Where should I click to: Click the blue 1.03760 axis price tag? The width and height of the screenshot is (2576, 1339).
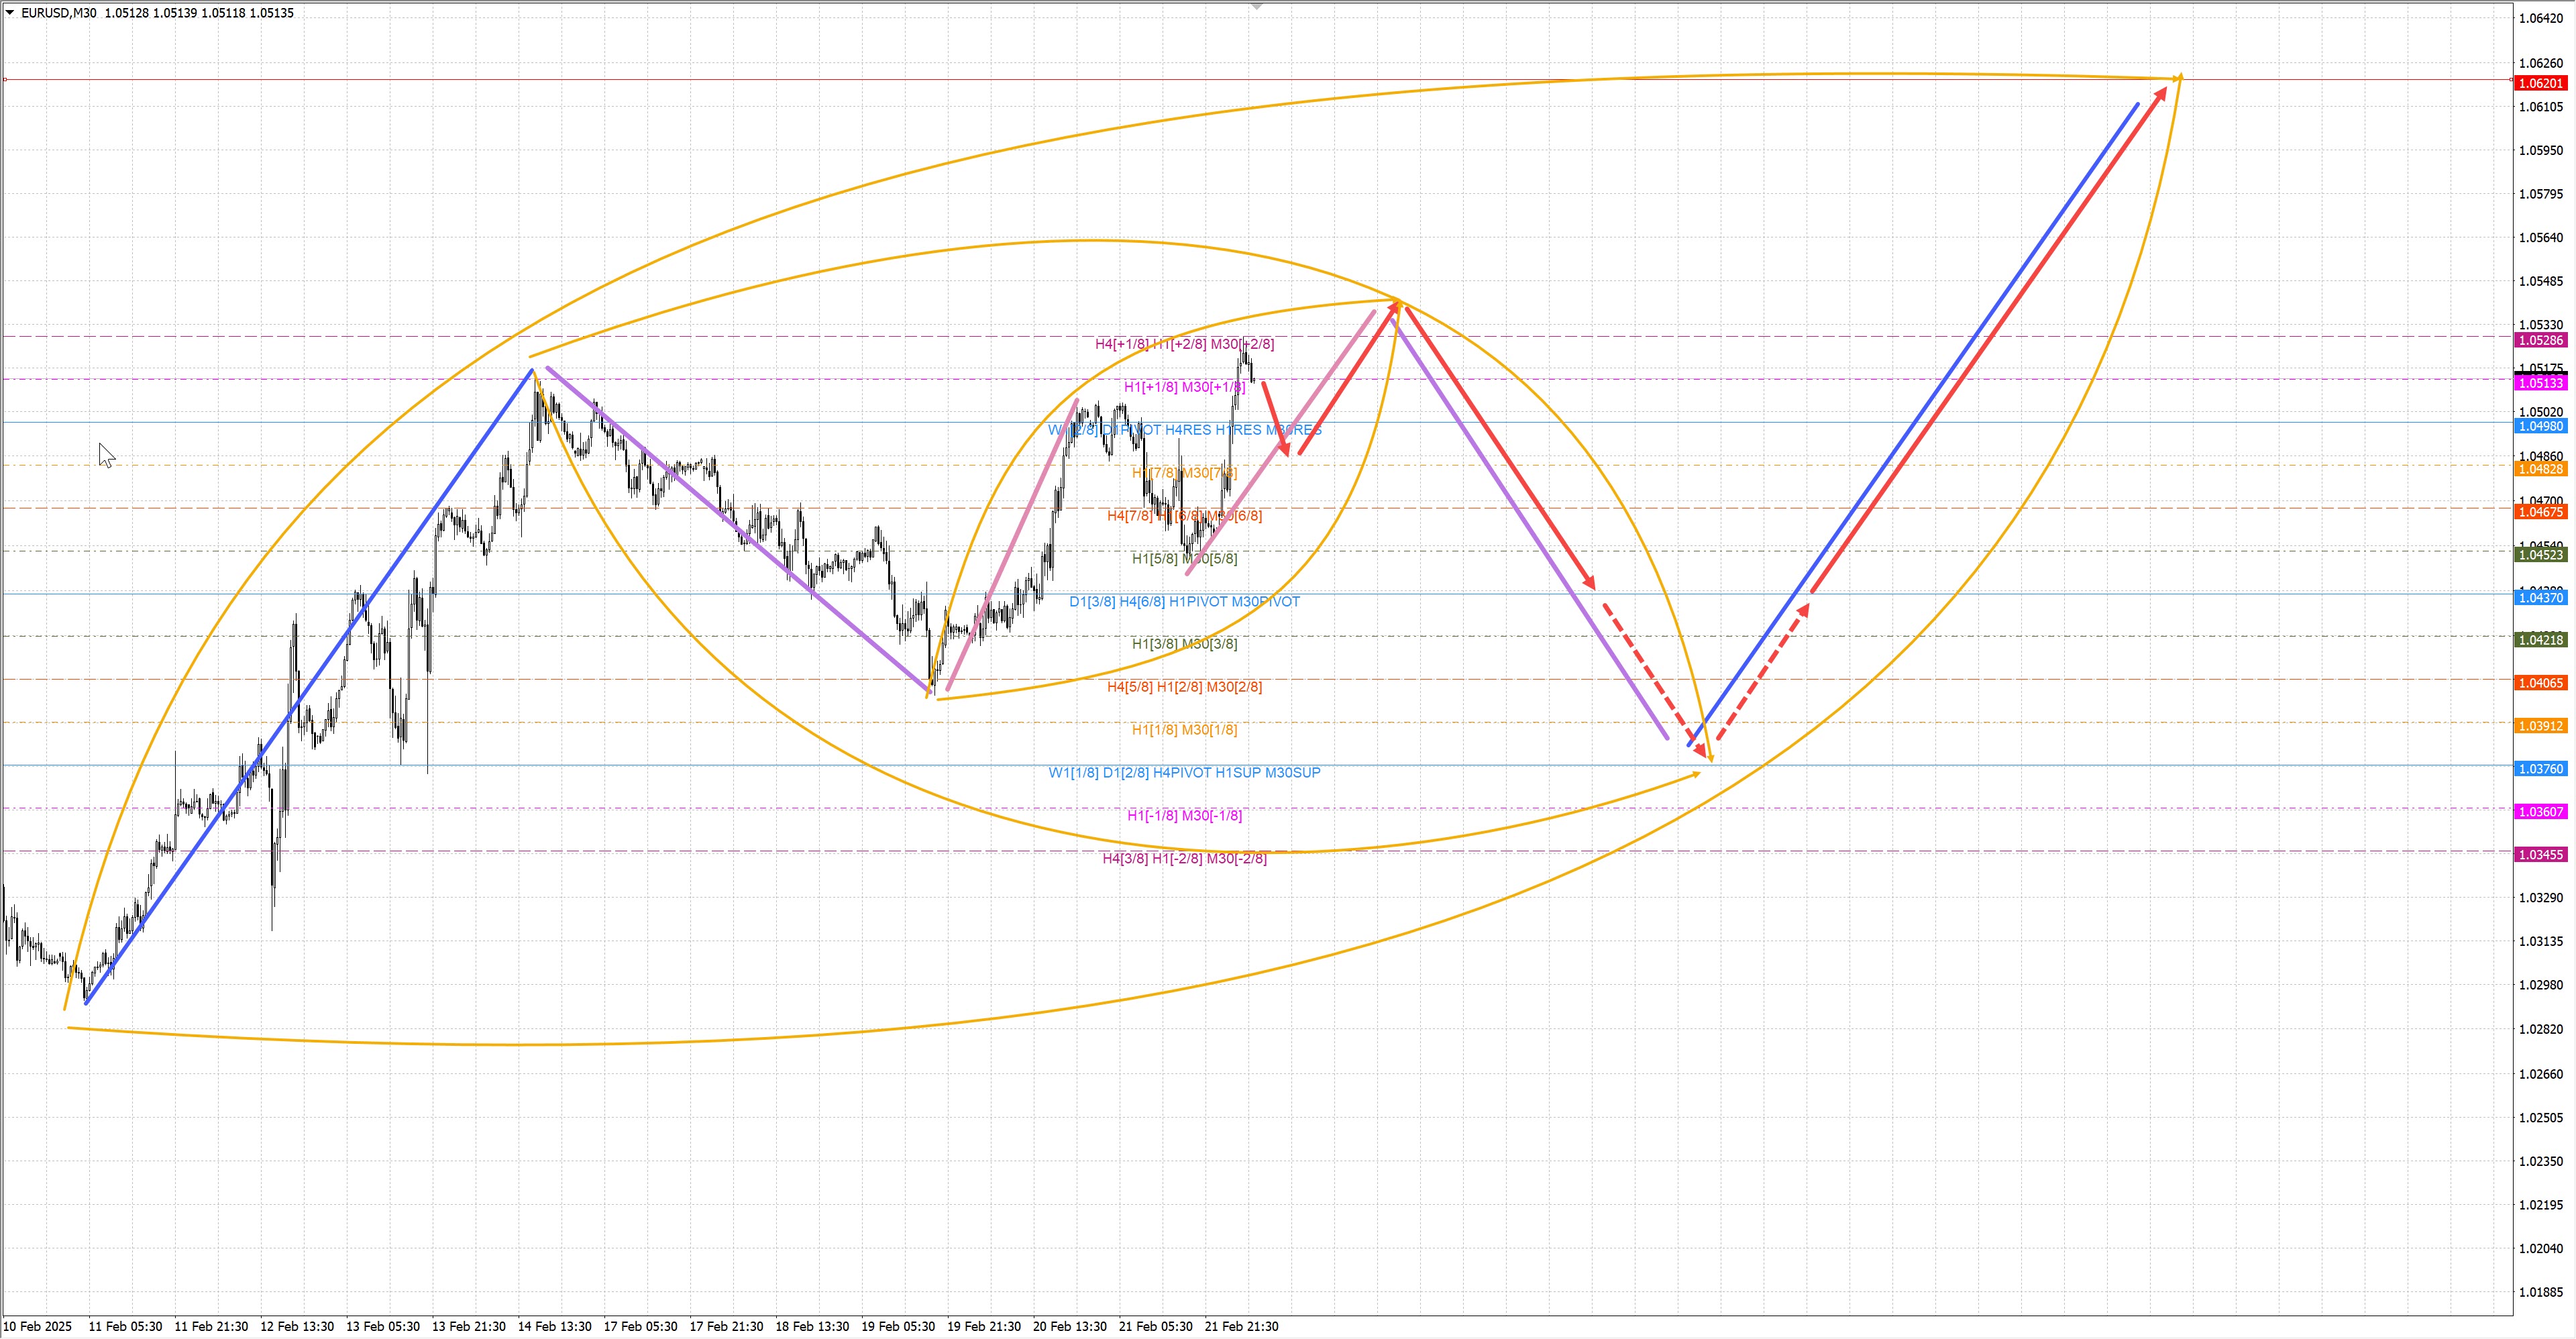(2540, 769)
